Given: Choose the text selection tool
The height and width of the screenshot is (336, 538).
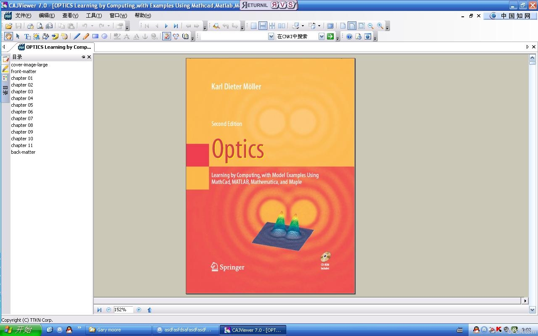Looking at the screenshot, I should [27, 37].
